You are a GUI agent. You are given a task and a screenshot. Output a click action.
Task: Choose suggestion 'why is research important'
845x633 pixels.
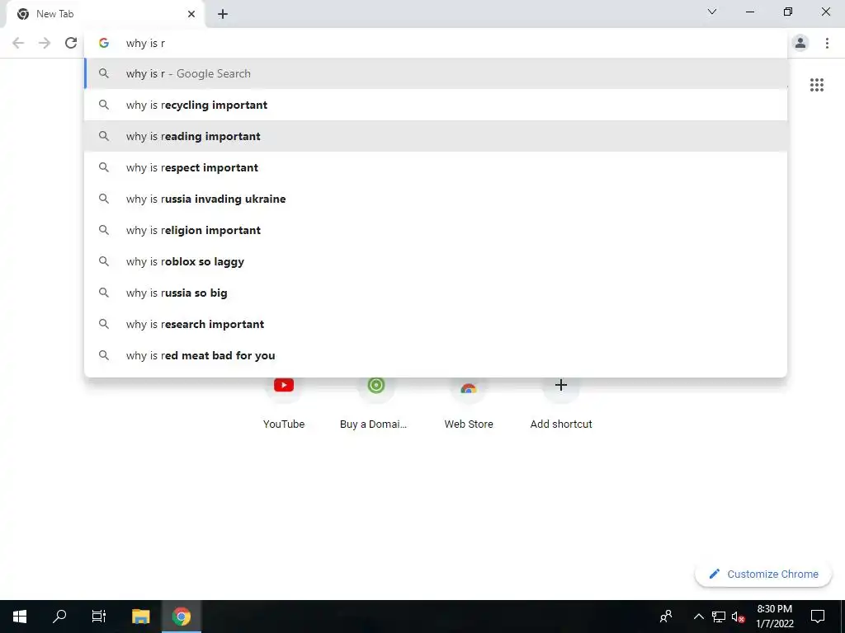point(436,324)
